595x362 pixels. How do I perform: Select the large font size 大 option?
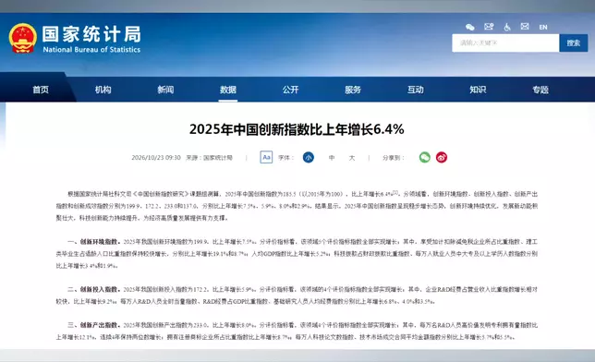pyautogui.click(x=352, y=158)
